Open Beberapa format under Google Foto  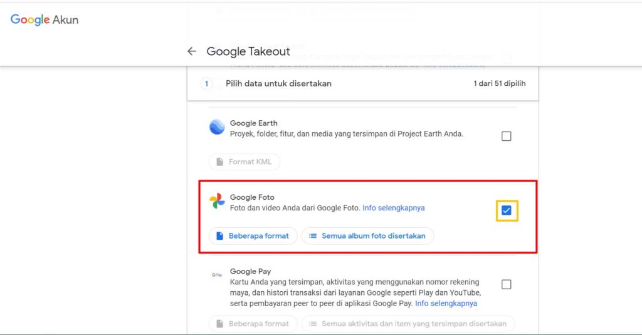tap(253, 235)
